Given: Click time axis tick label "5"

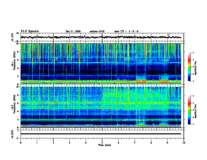Looking at the screenshot, I should coord(102,143).
